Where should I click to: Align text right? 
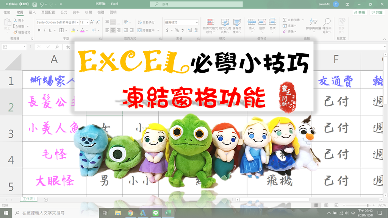[x=119, y=30]
